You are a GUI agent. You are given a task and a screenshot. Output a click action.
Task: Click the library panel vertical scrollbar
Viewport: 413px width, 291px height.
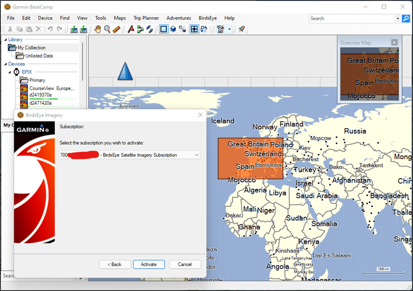pyautogui.click(x=82, y=62)
